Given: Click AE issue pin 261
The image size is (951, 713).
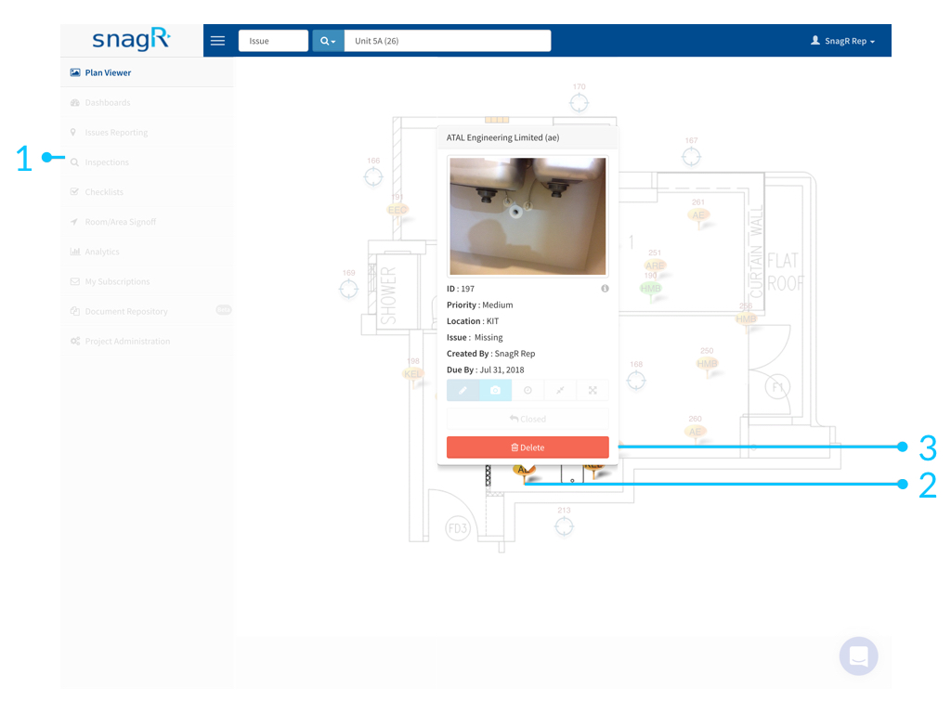Looking at the screenshot, I should point(698,215).
